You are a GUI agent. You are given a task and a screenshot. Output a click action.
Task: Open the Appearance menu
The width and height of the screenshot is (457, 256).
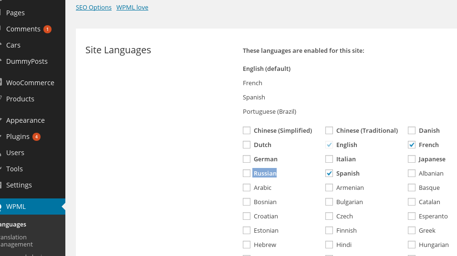pos(25,120)
